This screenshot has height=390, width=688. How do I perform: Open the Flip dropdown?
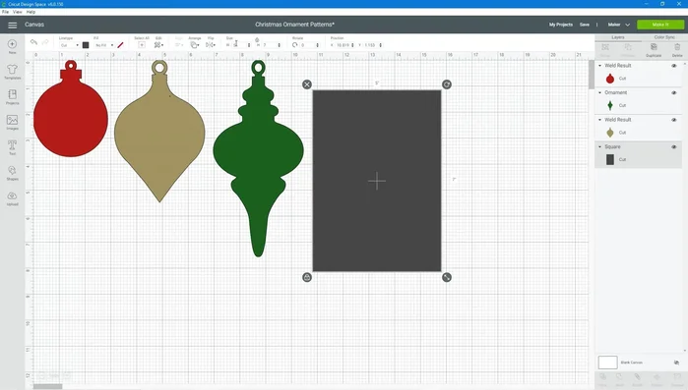pos(211,45)
